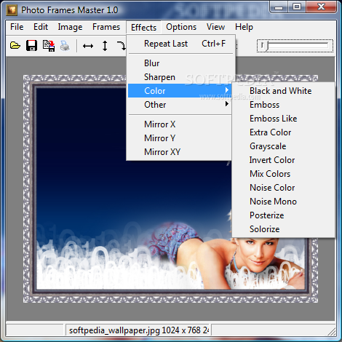342x342 pixels.
Task: Choose the Emboss Like effect
Action: click(284, 119)
